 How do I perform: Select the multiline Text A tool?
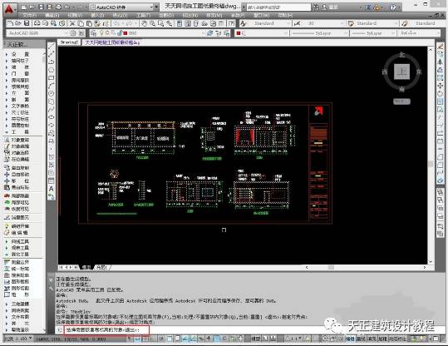click(x=52, y=189)
